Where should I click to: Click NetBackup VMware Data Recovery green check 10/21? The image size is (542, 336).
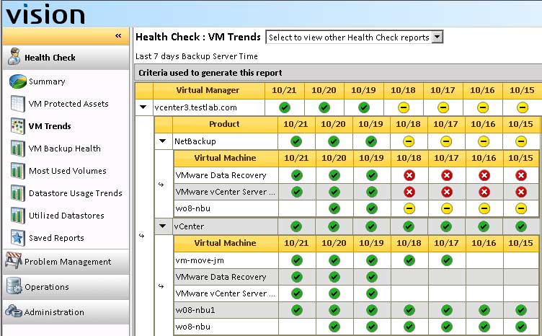(296, 175)
